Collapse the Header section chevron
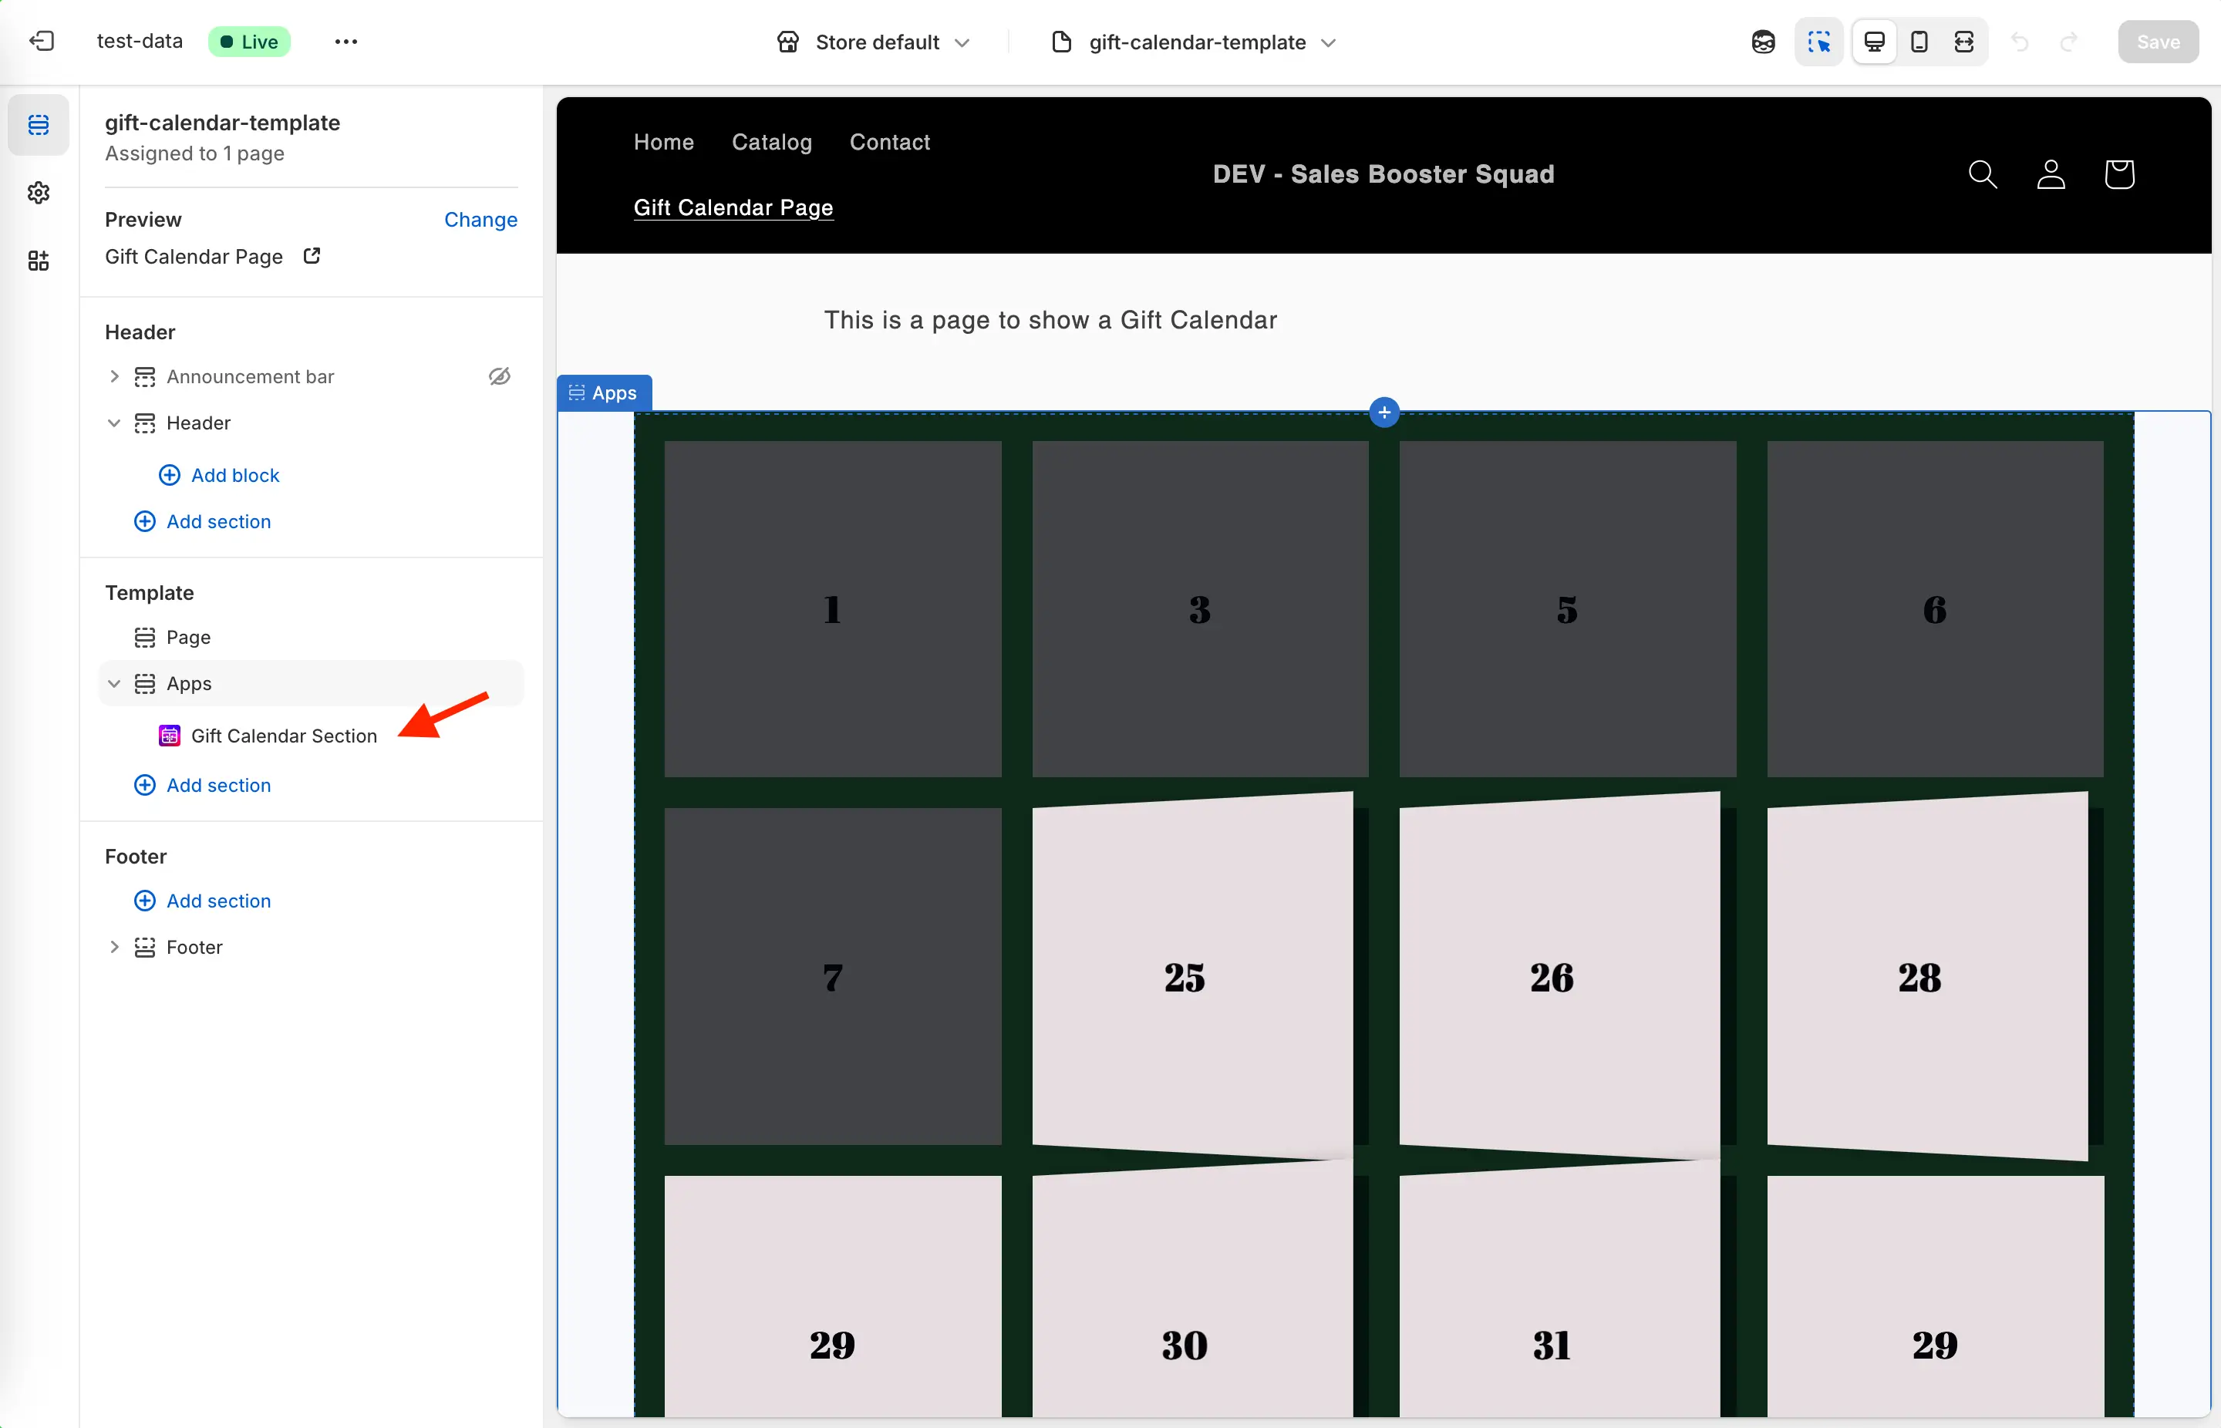2221x1428 pixels. [x=114, y=423]
